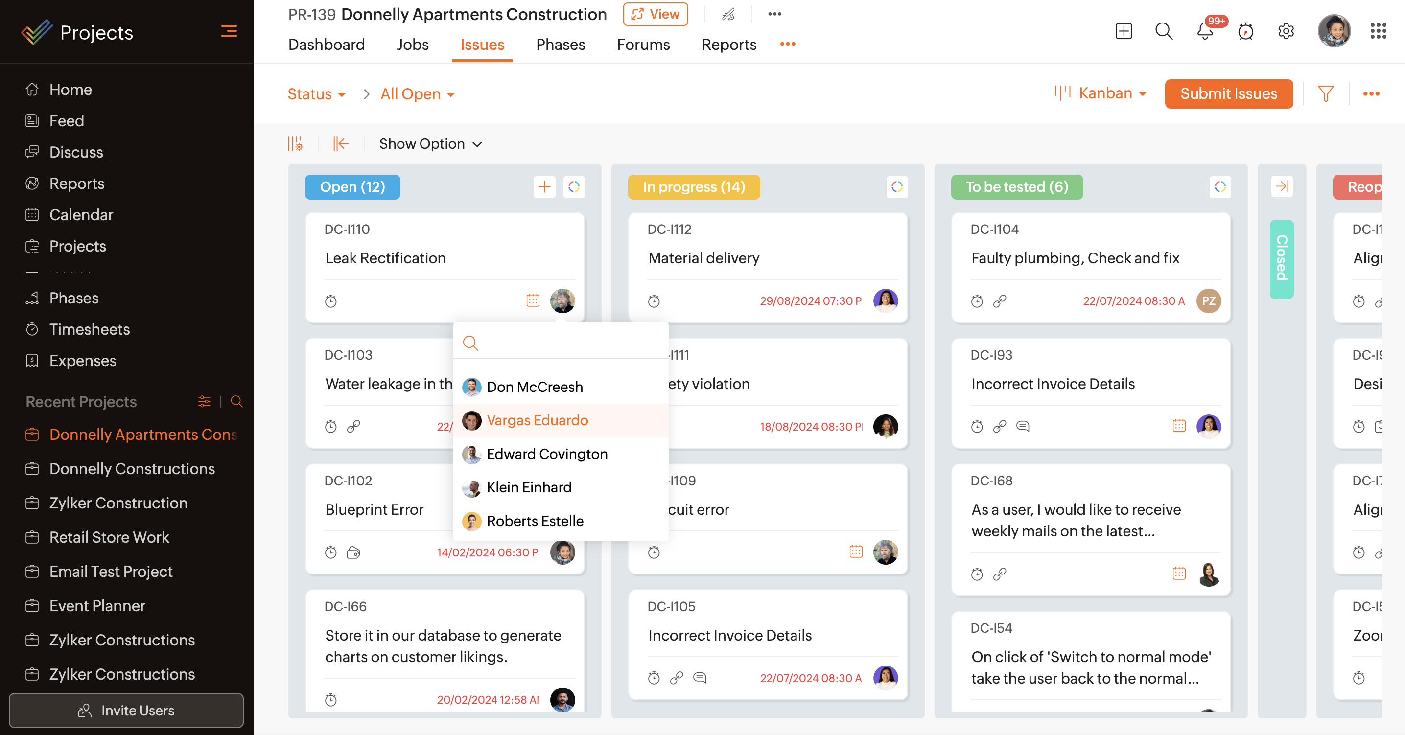Click the timer icon on Leak Rectification card
This screenshot has height=735, width=1405.
331,301
